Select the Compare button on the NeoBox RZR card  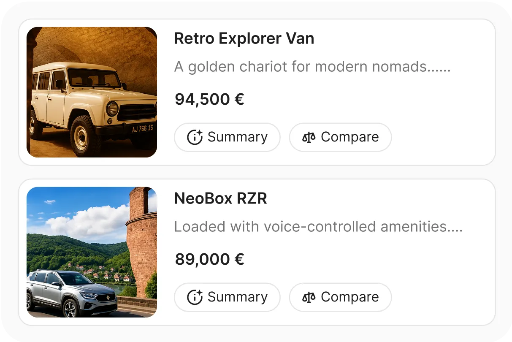[x=340, y=297]
